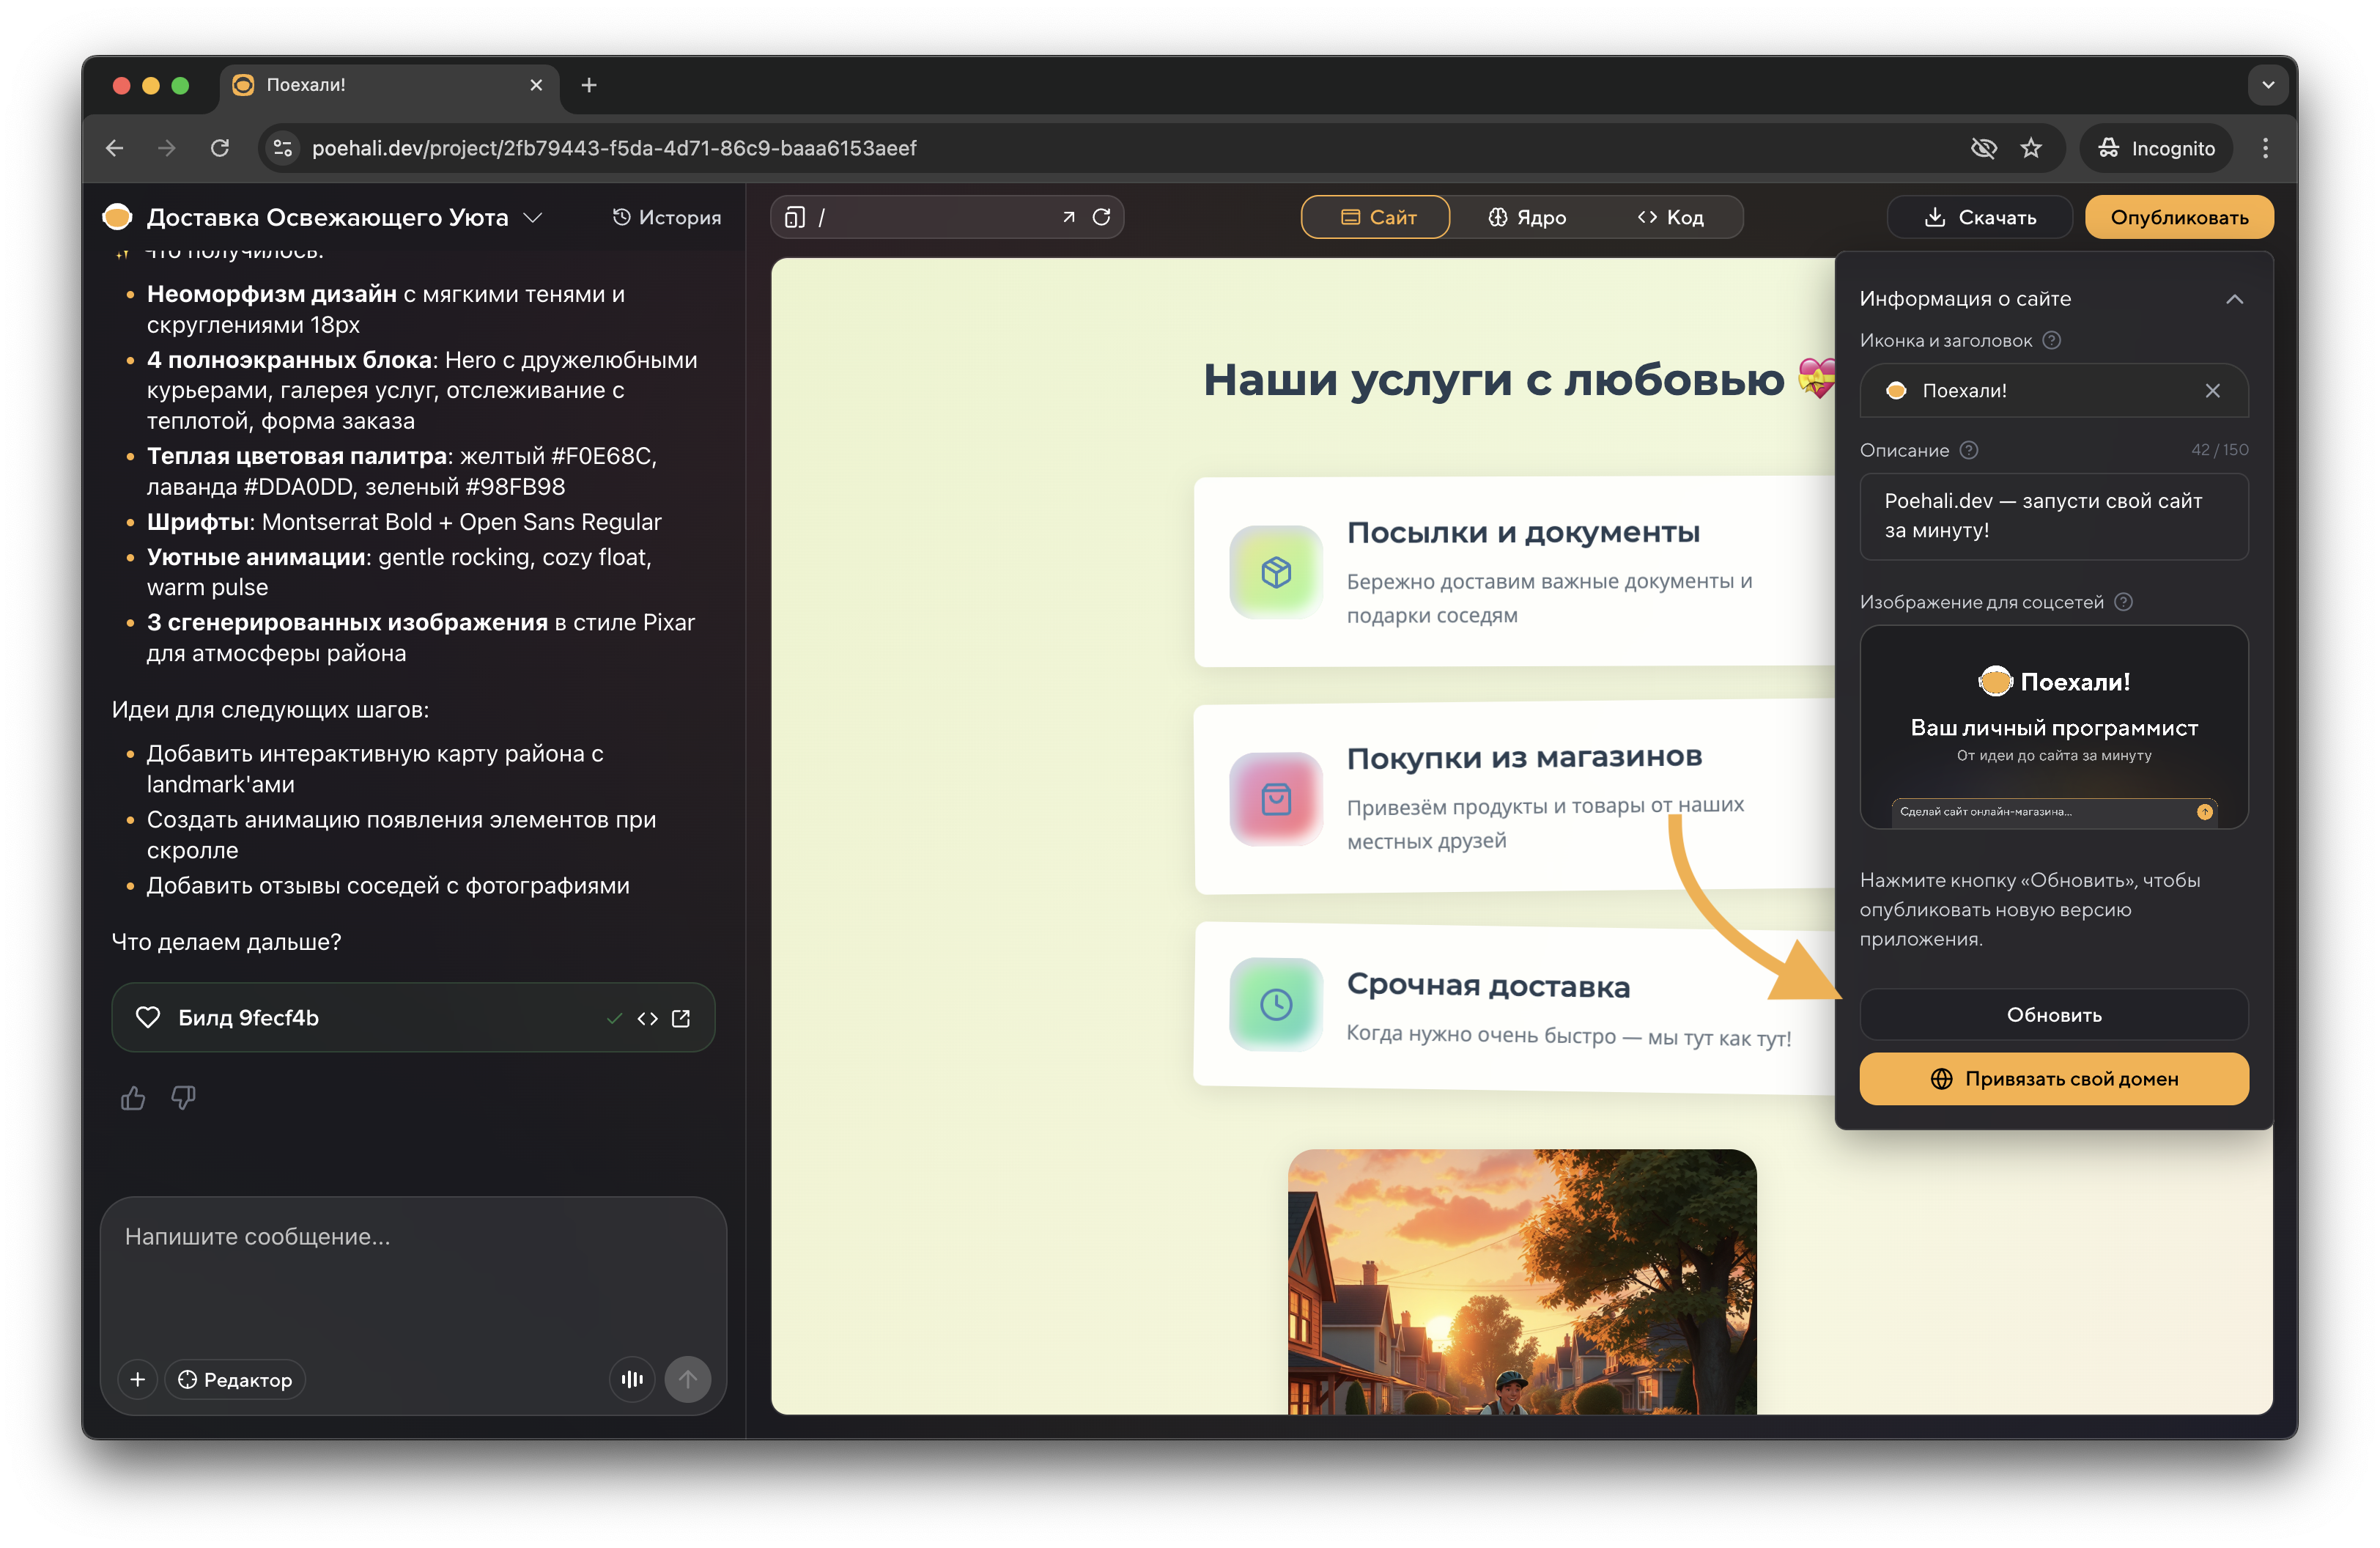Open История panel with the clock icon
This screenshot has height=1548, width=2380.
point(666,216)
